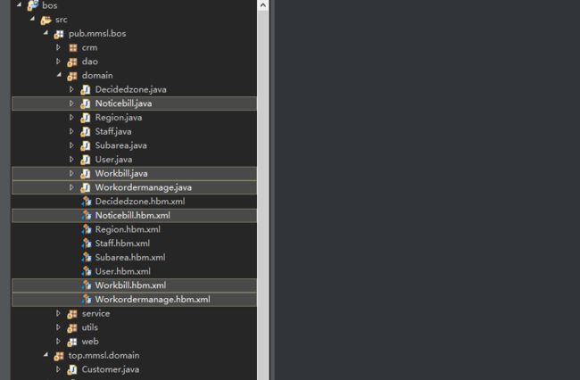Select the Subarea.hbm.xml label
Screen dimensions: 580x380
coord(130,258)
